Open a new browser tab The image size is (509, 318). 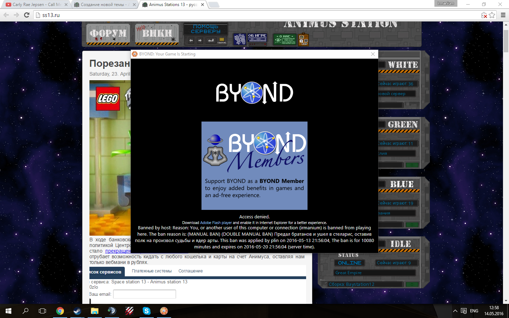click(213, 5)
